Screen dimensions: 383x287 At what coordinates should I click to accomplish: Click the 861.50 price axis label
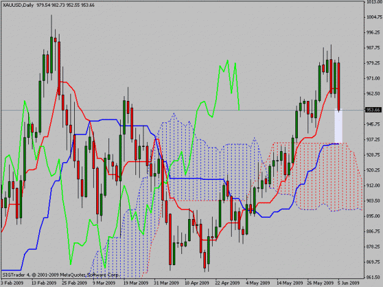tap(374, 277)
